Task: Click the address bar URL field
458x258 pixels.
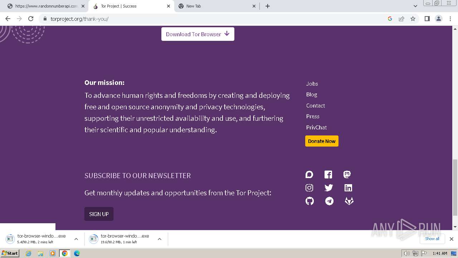Action: [x=215, y=19]
